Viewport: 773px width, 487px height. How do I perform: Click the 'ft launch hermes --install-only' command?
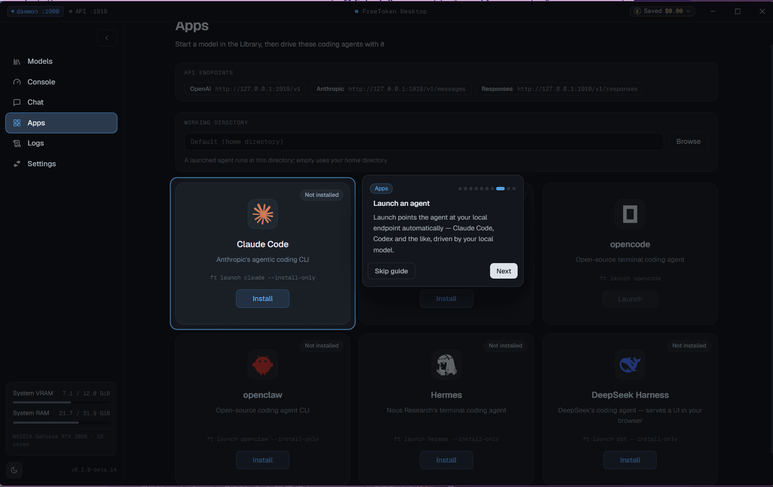447,439
